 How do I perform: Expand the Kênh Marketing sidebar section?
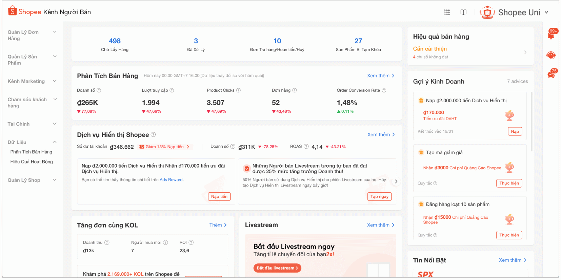pyautogui.click(x=55, y=81)
